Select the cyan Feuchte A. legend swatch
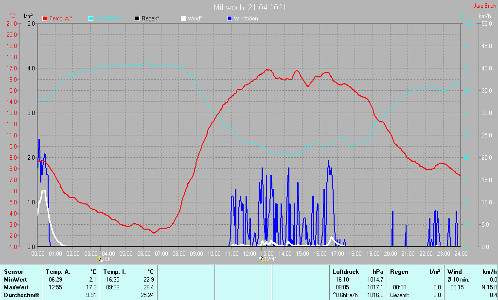 click(x=91, y=18)
